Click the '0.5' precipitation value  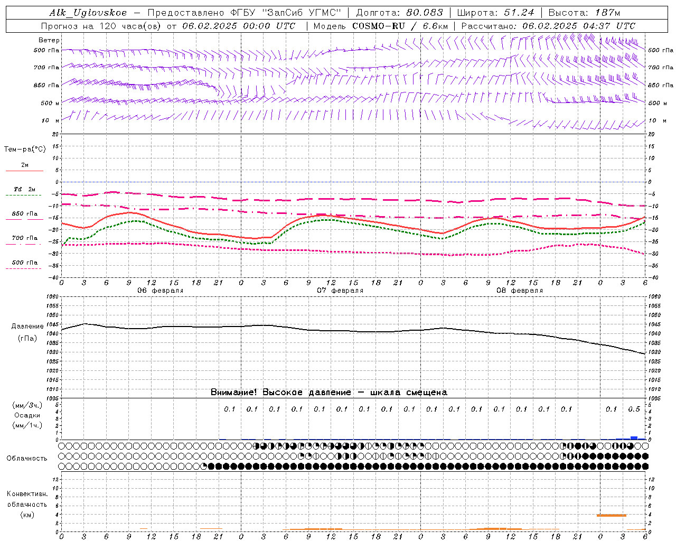click(x=634, y=409)
